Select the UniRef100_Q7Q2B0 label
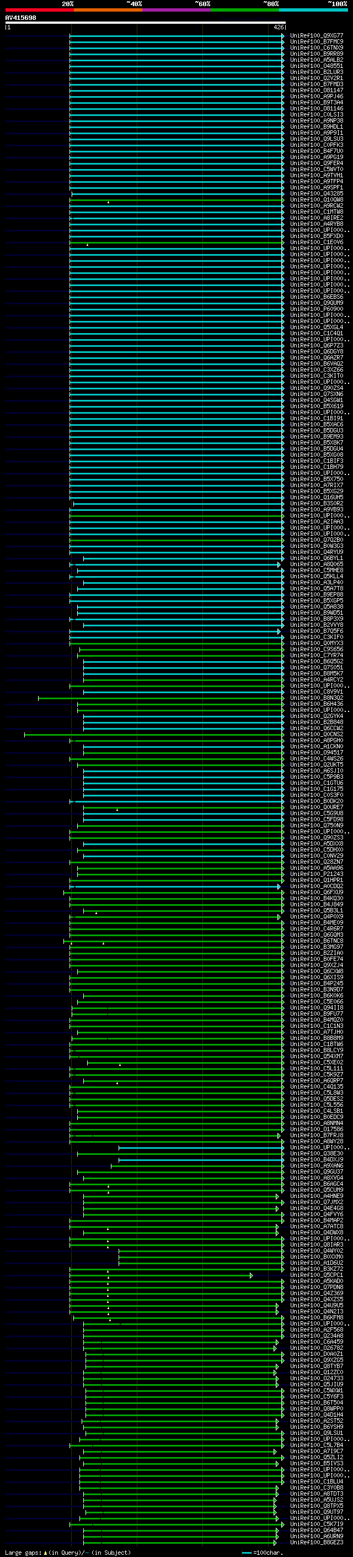The height and width of the screenshot is (1557, 353). [317, 540]
